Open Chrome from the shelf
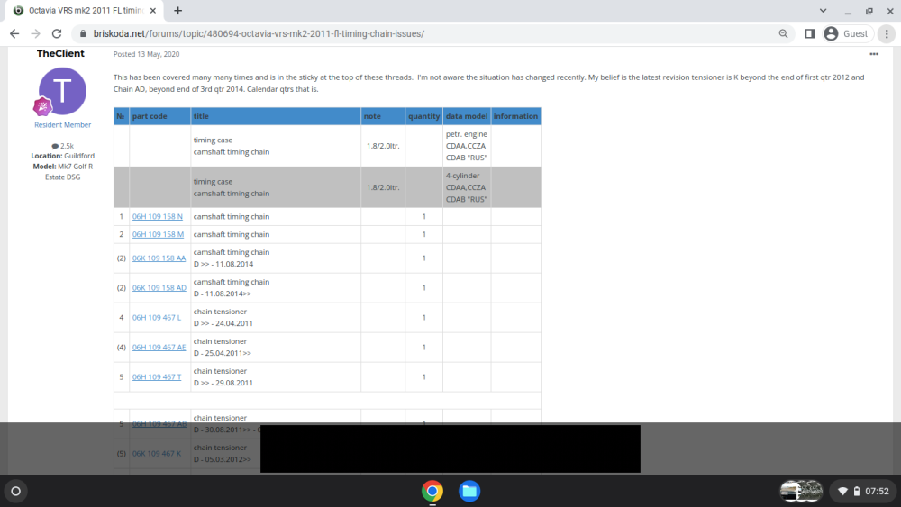Screen dimensions: 901x507 (x=432, y=492)
